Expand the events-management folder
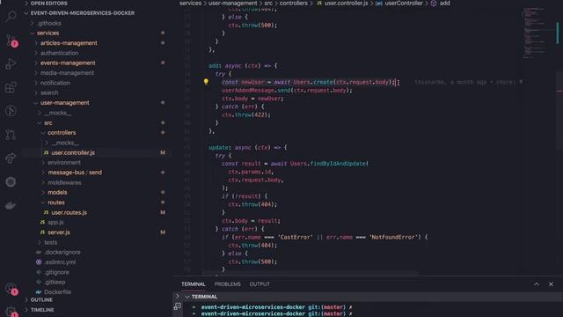This screenshot has height=317, width=563. tap(68, 63)
